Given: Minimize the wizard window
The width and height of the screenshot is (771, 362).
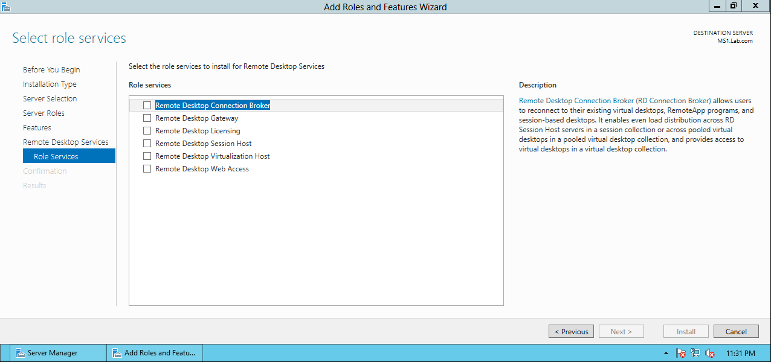Looking at the screenshot, I should coord(717,5).
